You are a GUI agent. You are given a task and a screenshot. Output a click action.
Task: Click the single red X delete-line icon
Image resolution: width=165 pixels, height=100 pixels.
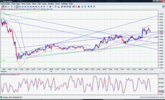click(76, 7)
